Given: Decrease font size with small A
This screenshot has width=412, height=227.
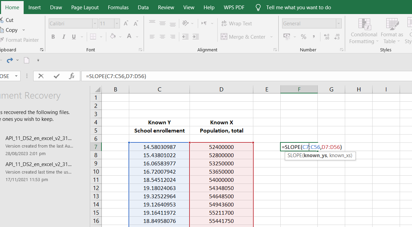Looking at the screenshot, I should point(136,23).
